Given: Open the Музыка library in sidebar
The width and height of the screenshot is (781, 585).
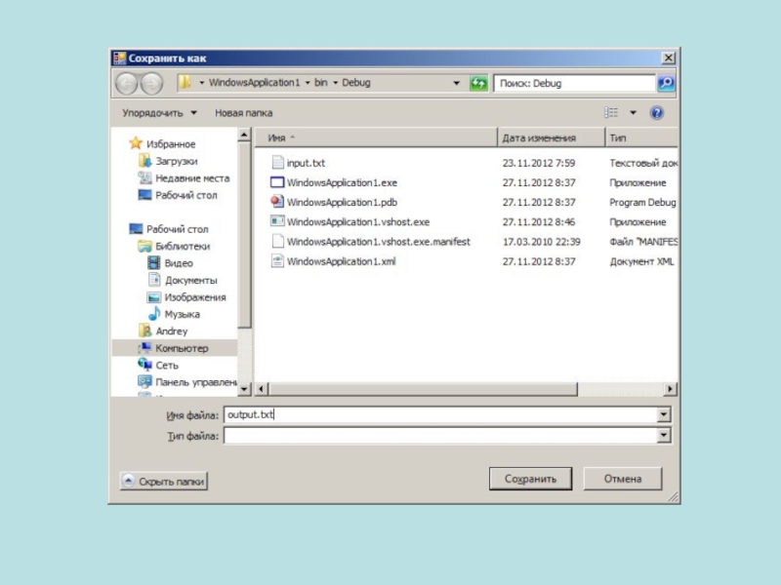Looking at the screenshot, I should click(x=182, y=314).
